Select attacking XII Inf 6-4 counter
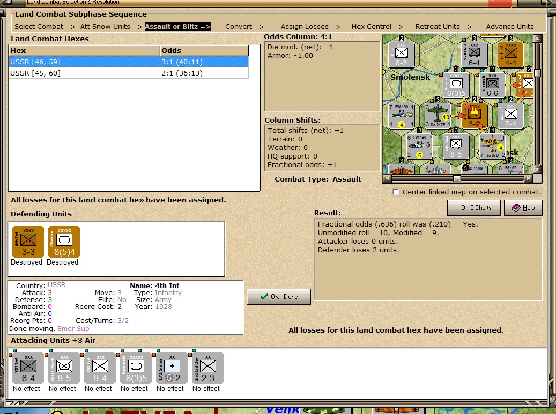556x414 pixels. (28, 368)
